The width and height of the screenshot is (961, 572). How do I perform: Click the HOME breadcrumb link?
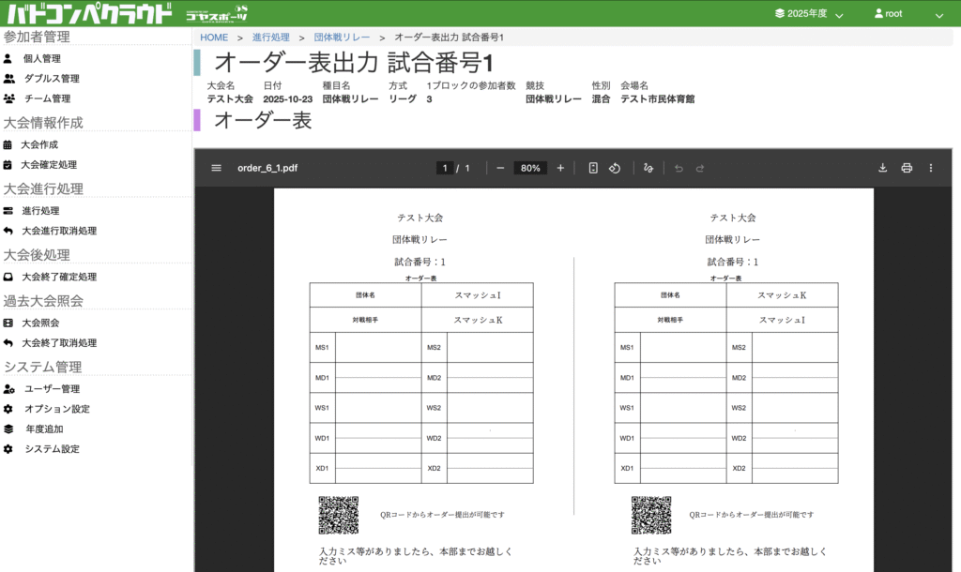pyautogui.click(x=214, y=38)
